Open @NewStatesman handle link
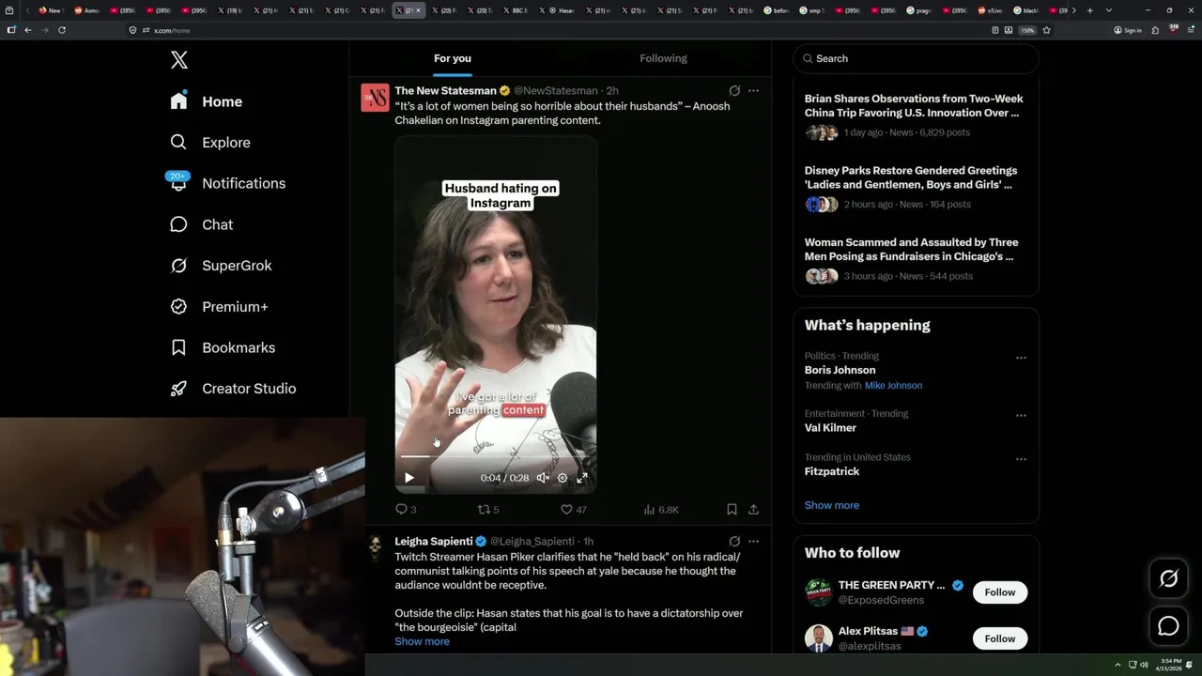1202x676 pixels. click(x=555, y=91)
